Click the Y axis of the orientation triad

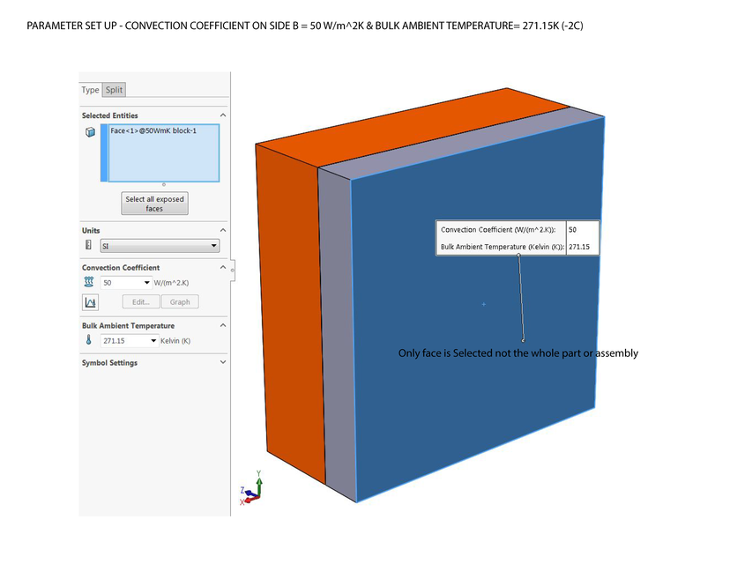[259, 483]
